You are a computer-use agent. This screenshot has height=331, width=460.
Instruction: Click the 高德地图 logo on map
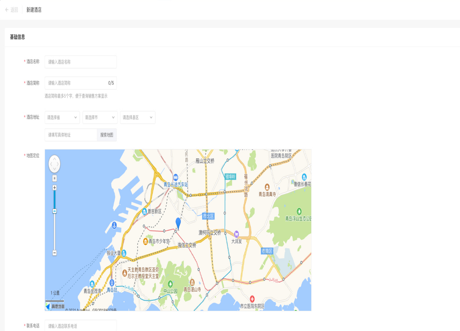tap(55, 306)
